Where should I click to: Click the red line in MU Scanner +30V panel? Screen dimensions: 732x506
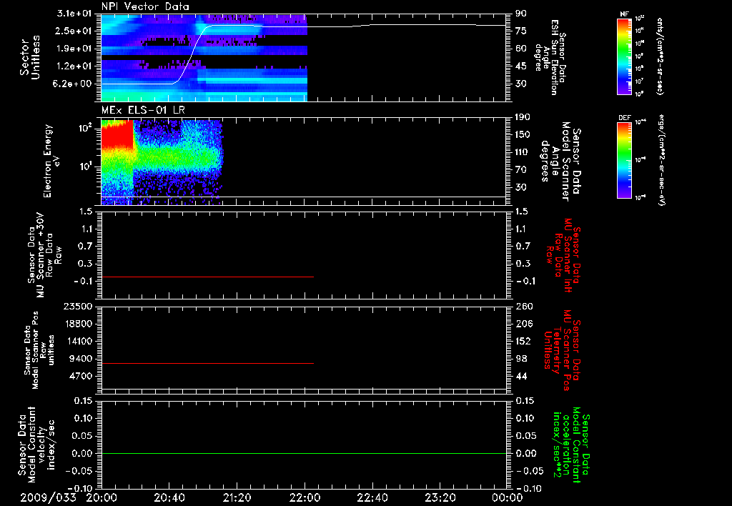pos(207,277)
